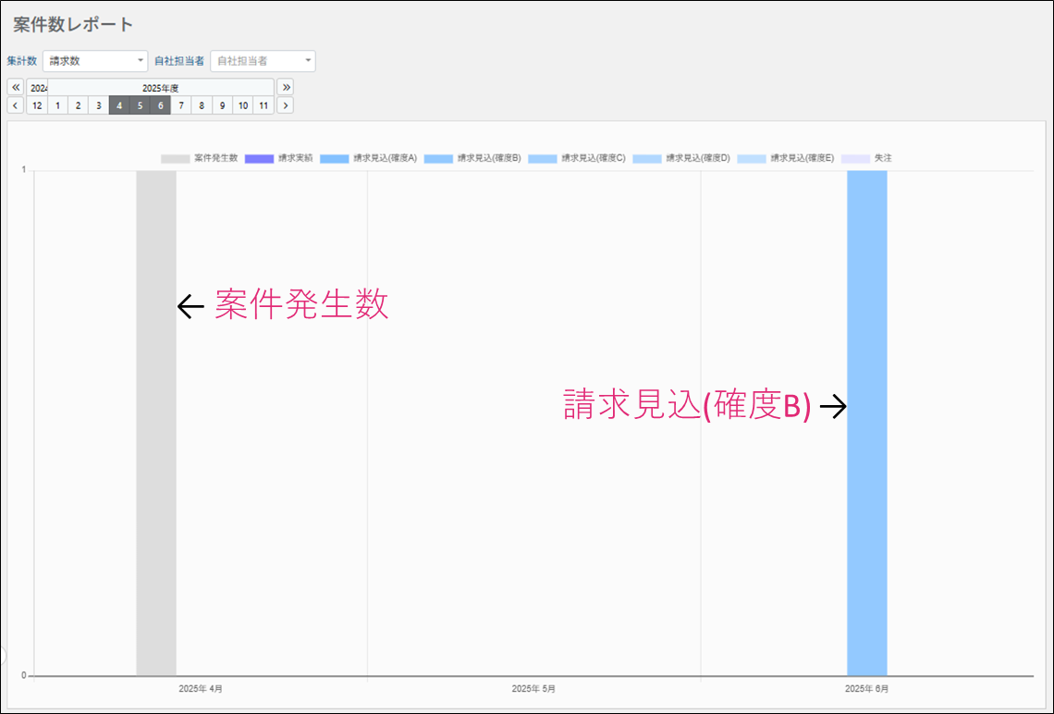Click the 2025年度 fiscal year header
The height and width of the screenshot is (714, 1054).
pos(160,88)
